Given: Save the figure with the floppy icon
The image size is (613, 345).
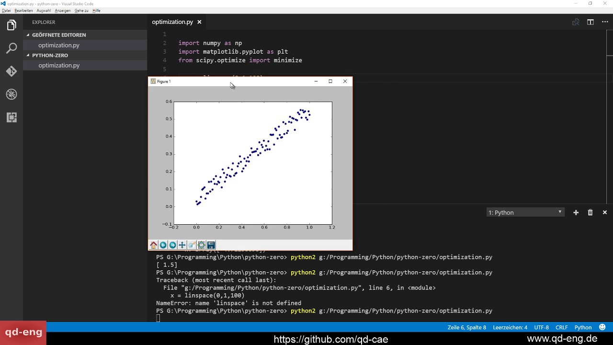Looking at the screenshot, I should click(x=211, y=245).
